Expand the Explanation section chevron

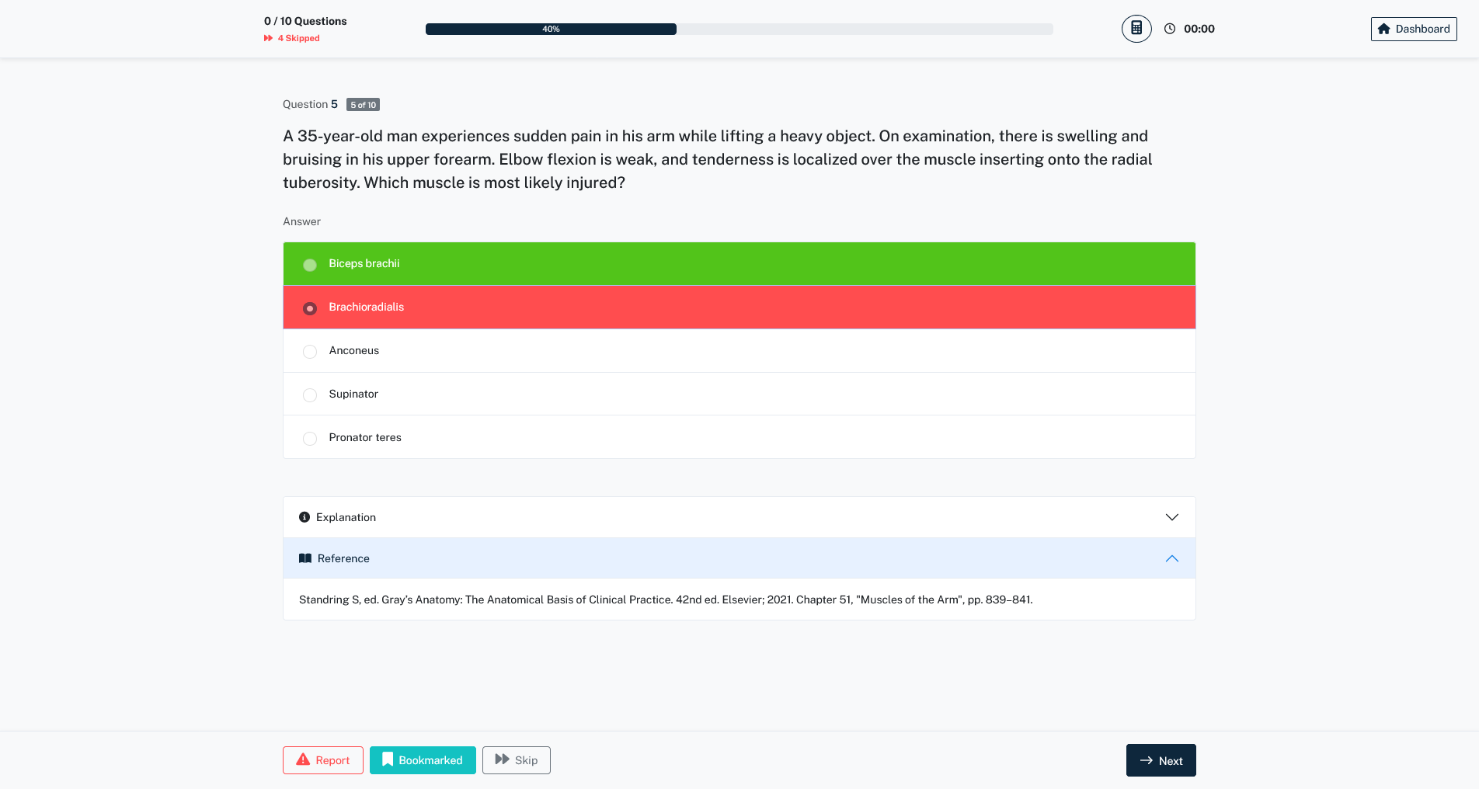point(1171,517)
